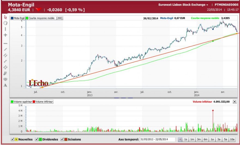
Task: Select the horizontal line drawing tool
Action: pos(5,43)
